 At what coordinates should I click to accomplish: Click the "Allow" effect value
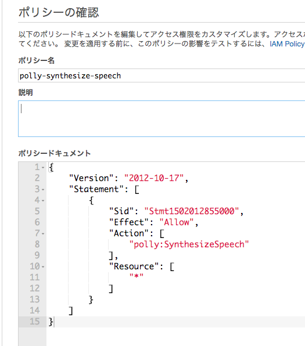click(177, 222)
